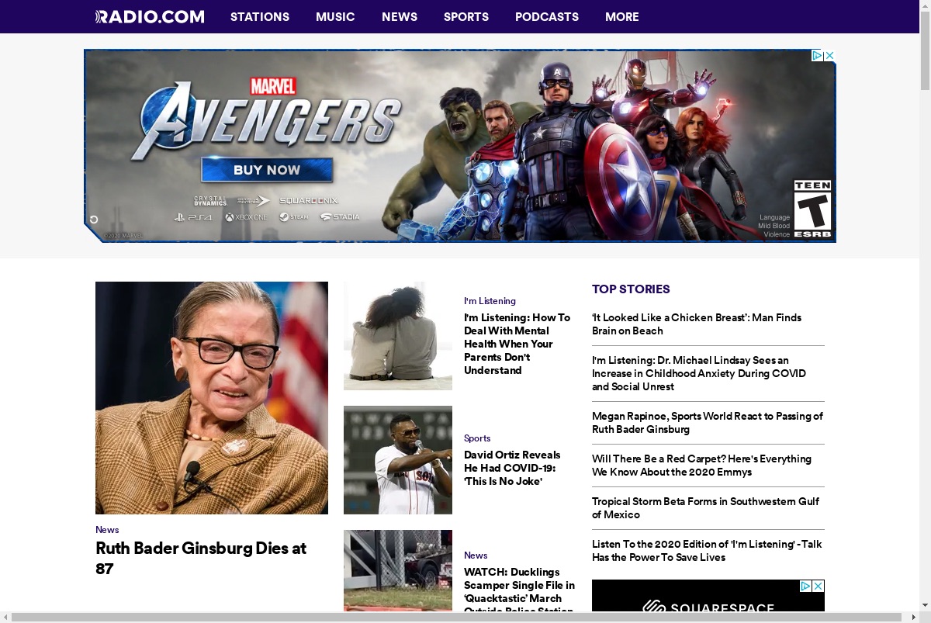Click Crystal Dynamics logo in ad
This screenshot has width=931, height=623.
tap(210, 200)
